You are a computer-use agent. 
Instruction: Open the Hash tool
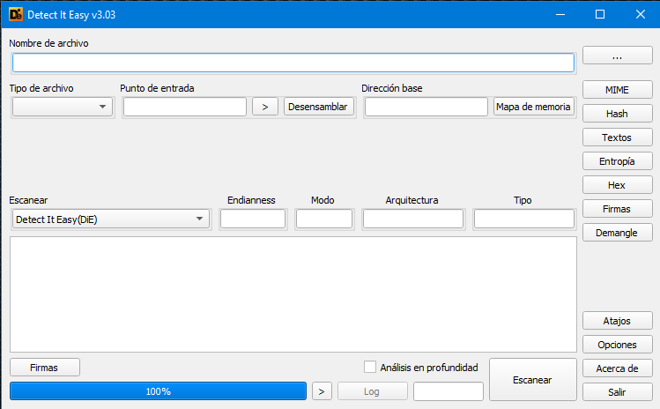[x=618, y=114]
